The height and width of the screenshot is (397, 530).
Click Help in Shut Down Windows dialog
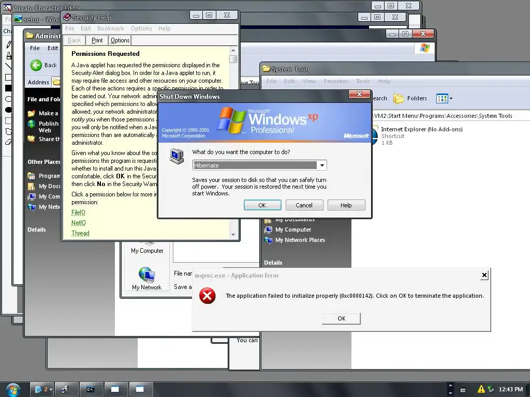pyautogui.click(x=346, y=205)
